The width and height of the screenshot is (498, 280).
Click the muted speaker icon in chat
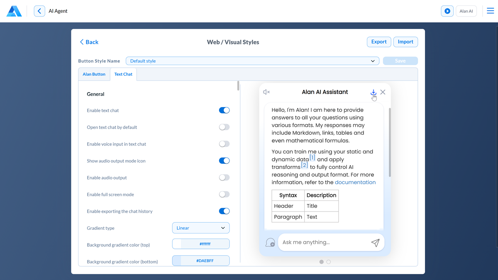(x=266, y=92)
